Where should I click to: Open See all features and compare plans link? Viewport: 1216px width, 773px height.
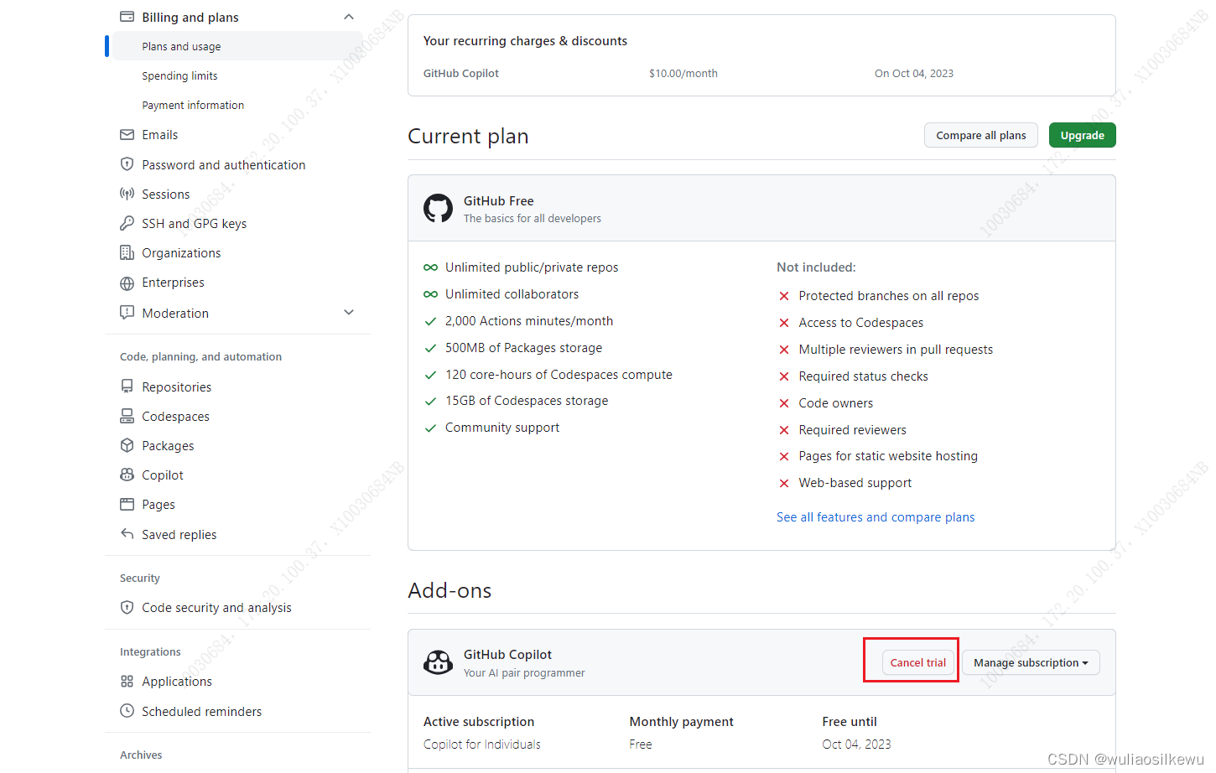[x=876, y=516]
